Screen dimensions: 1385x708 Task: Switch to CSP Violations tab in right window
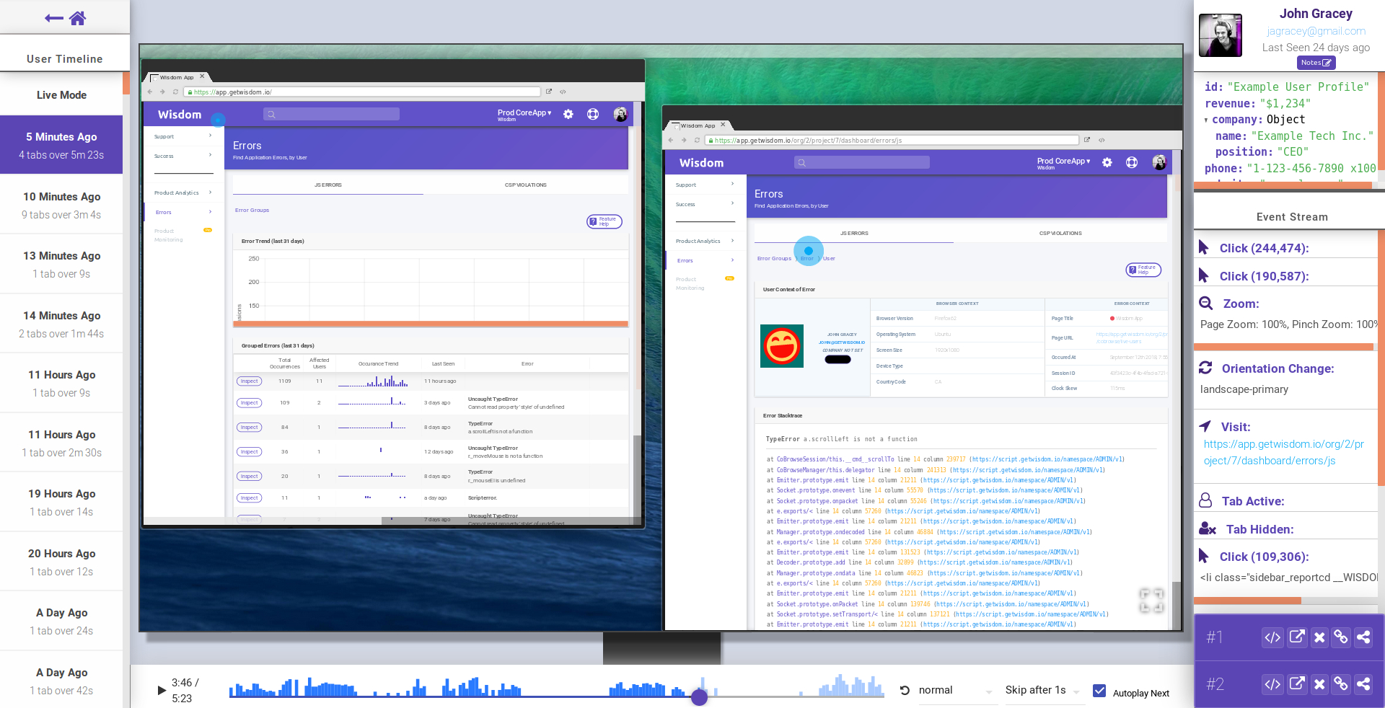coord(1060,234)
